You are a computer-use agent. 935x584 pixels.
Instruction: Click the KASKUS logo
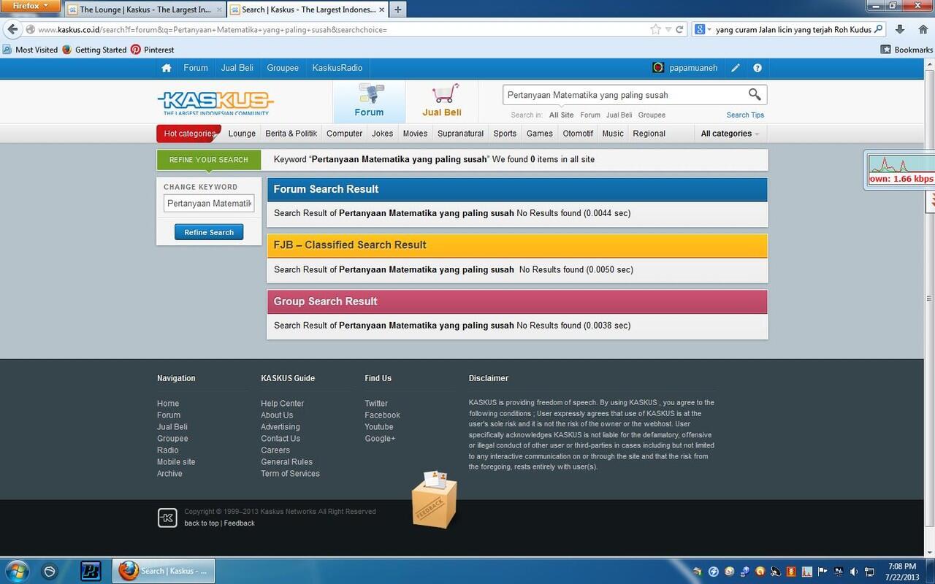point(215,102)
